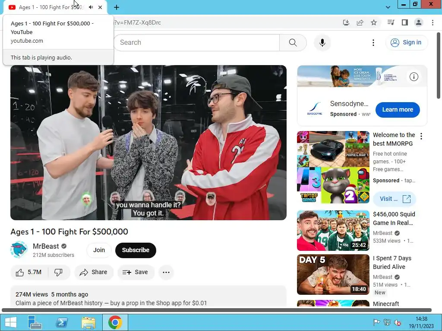Click MrBeast under Buried Alive video
The image size is (442, 331).
(x=382, y=277)
